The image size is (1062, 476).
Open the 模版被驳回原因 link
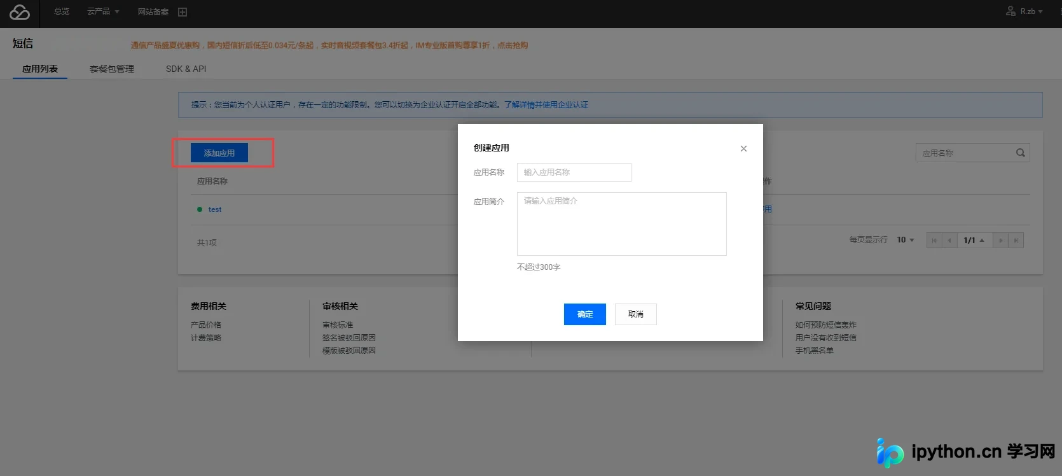coord(349,350)
